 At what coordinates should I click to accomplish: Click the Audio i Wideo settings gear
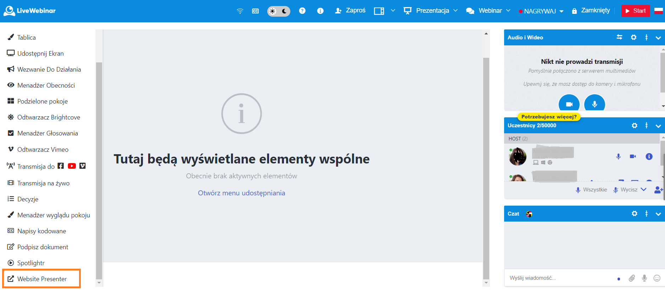coord(633,37)
